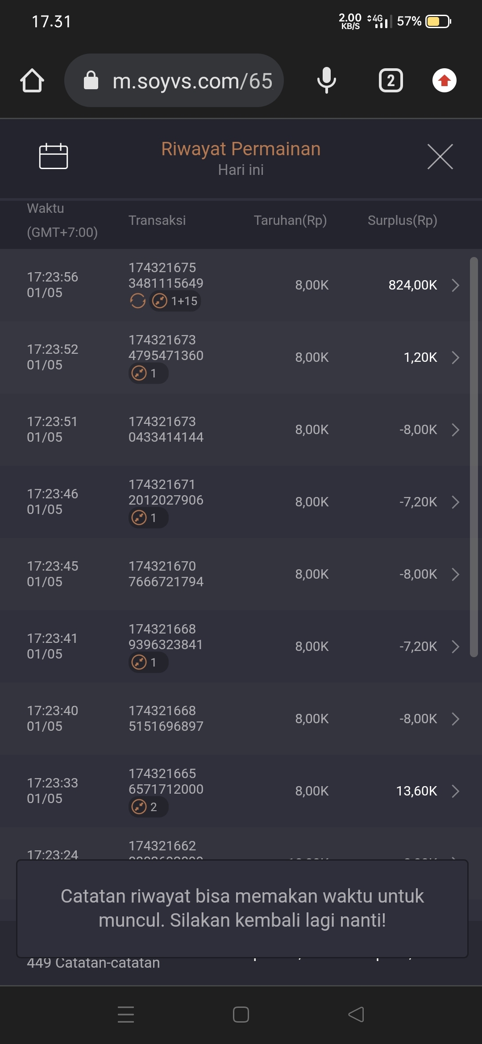The width and height of the screenshot is (482, 1044).
Task: Click the vertical scrollbar on the history list
Action: pos(474,457)
